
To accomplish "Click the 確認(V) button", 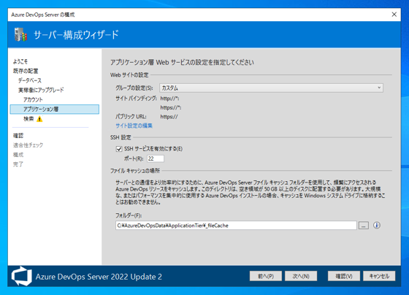I will click(x=344, y=276).
